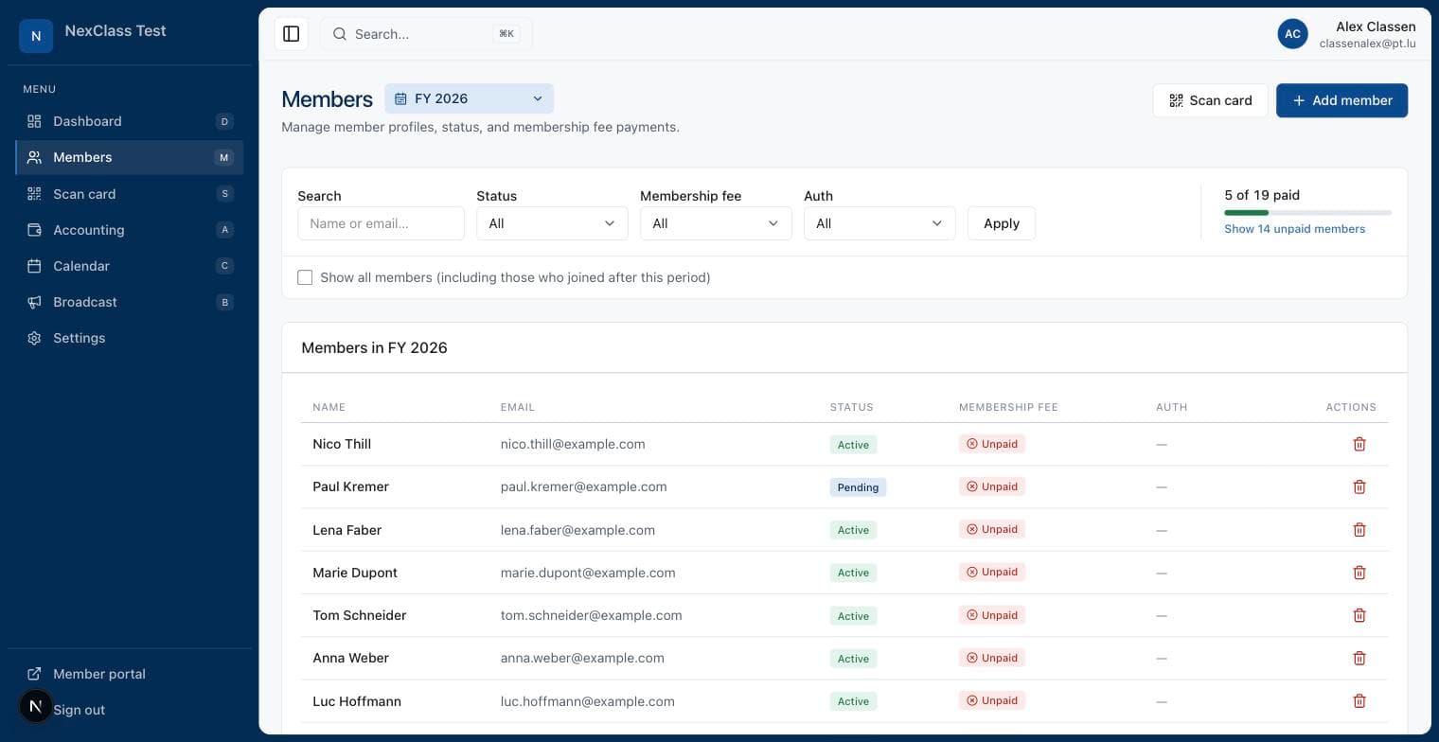
Task: Open the Status filter dropdown
Action: (x=552, y=223)
